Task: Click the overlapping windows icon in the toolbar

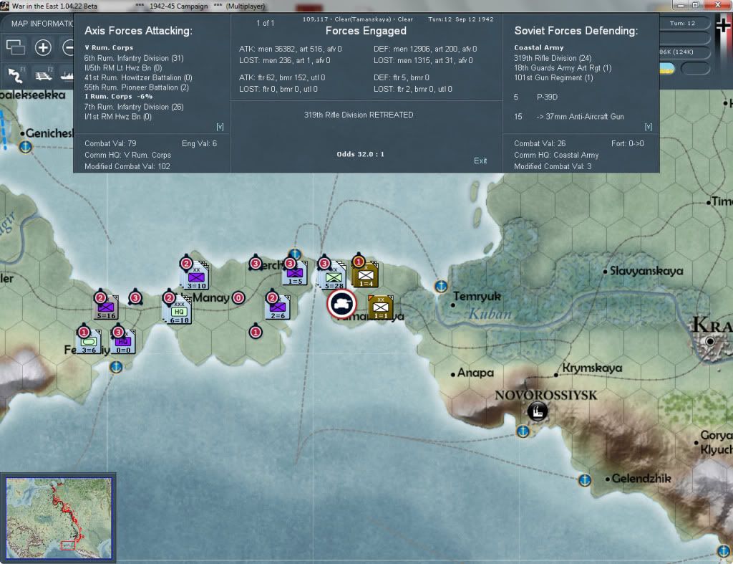Action: click(x=16, y=47)
